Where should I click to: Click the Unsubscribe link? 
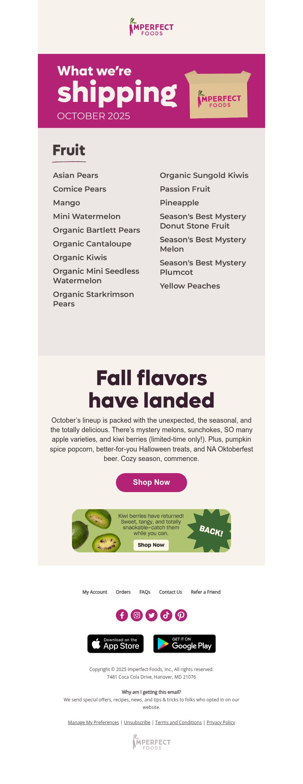(x=137, y=722)
